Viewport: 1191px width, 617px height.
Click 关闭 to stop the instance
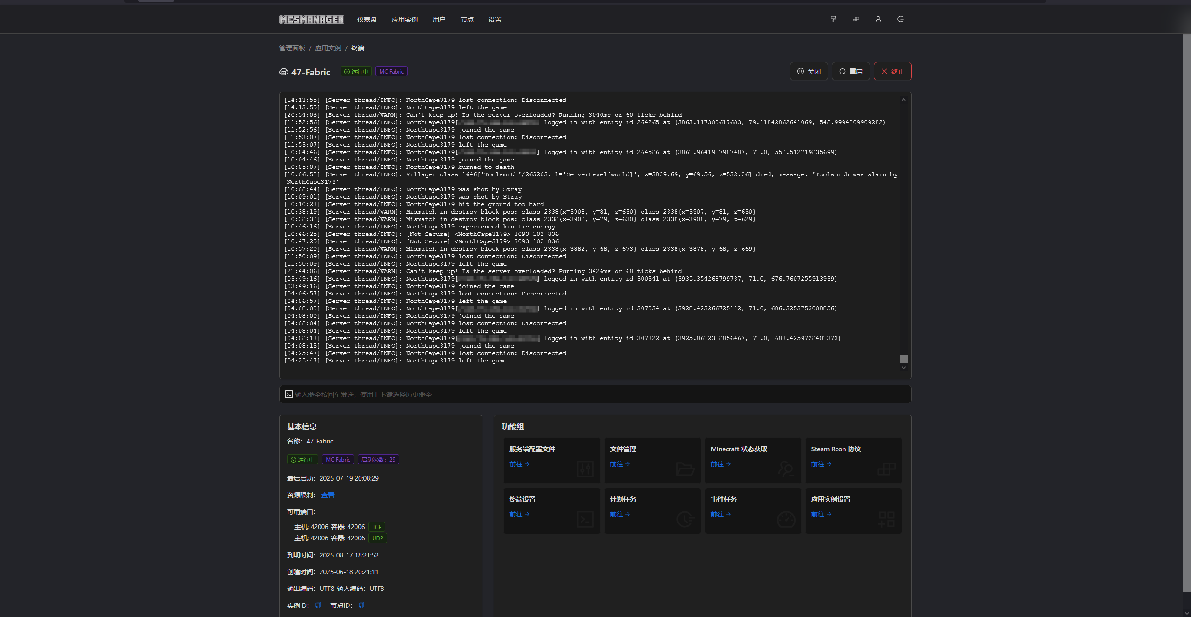[x=809, y=71]
